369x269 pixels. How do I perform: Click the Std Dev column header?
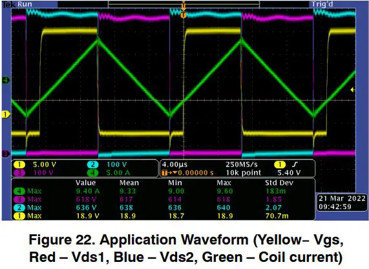tap(279, 183)
